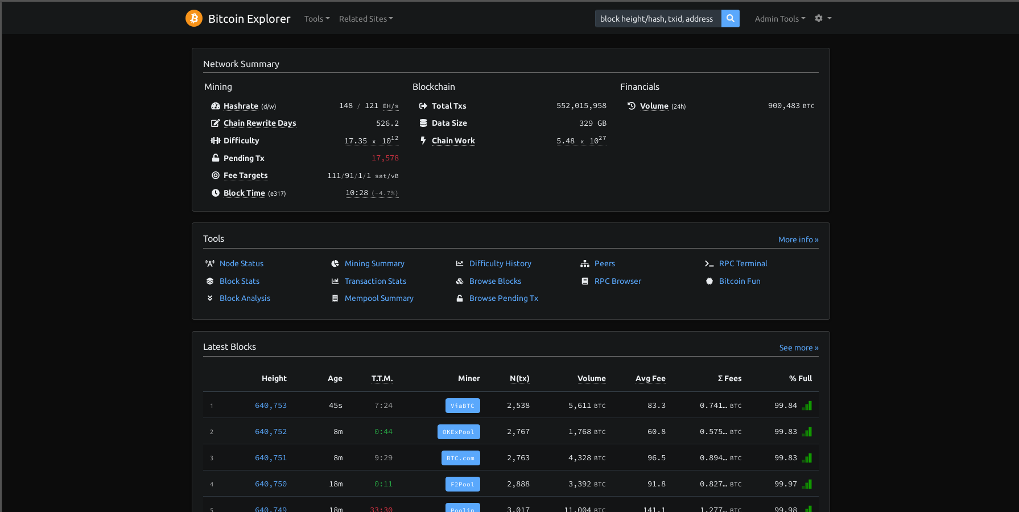This screenshot has width=1019, height=512.
Task: Click the BTC.com miner badge
Action: click(461, 458)
